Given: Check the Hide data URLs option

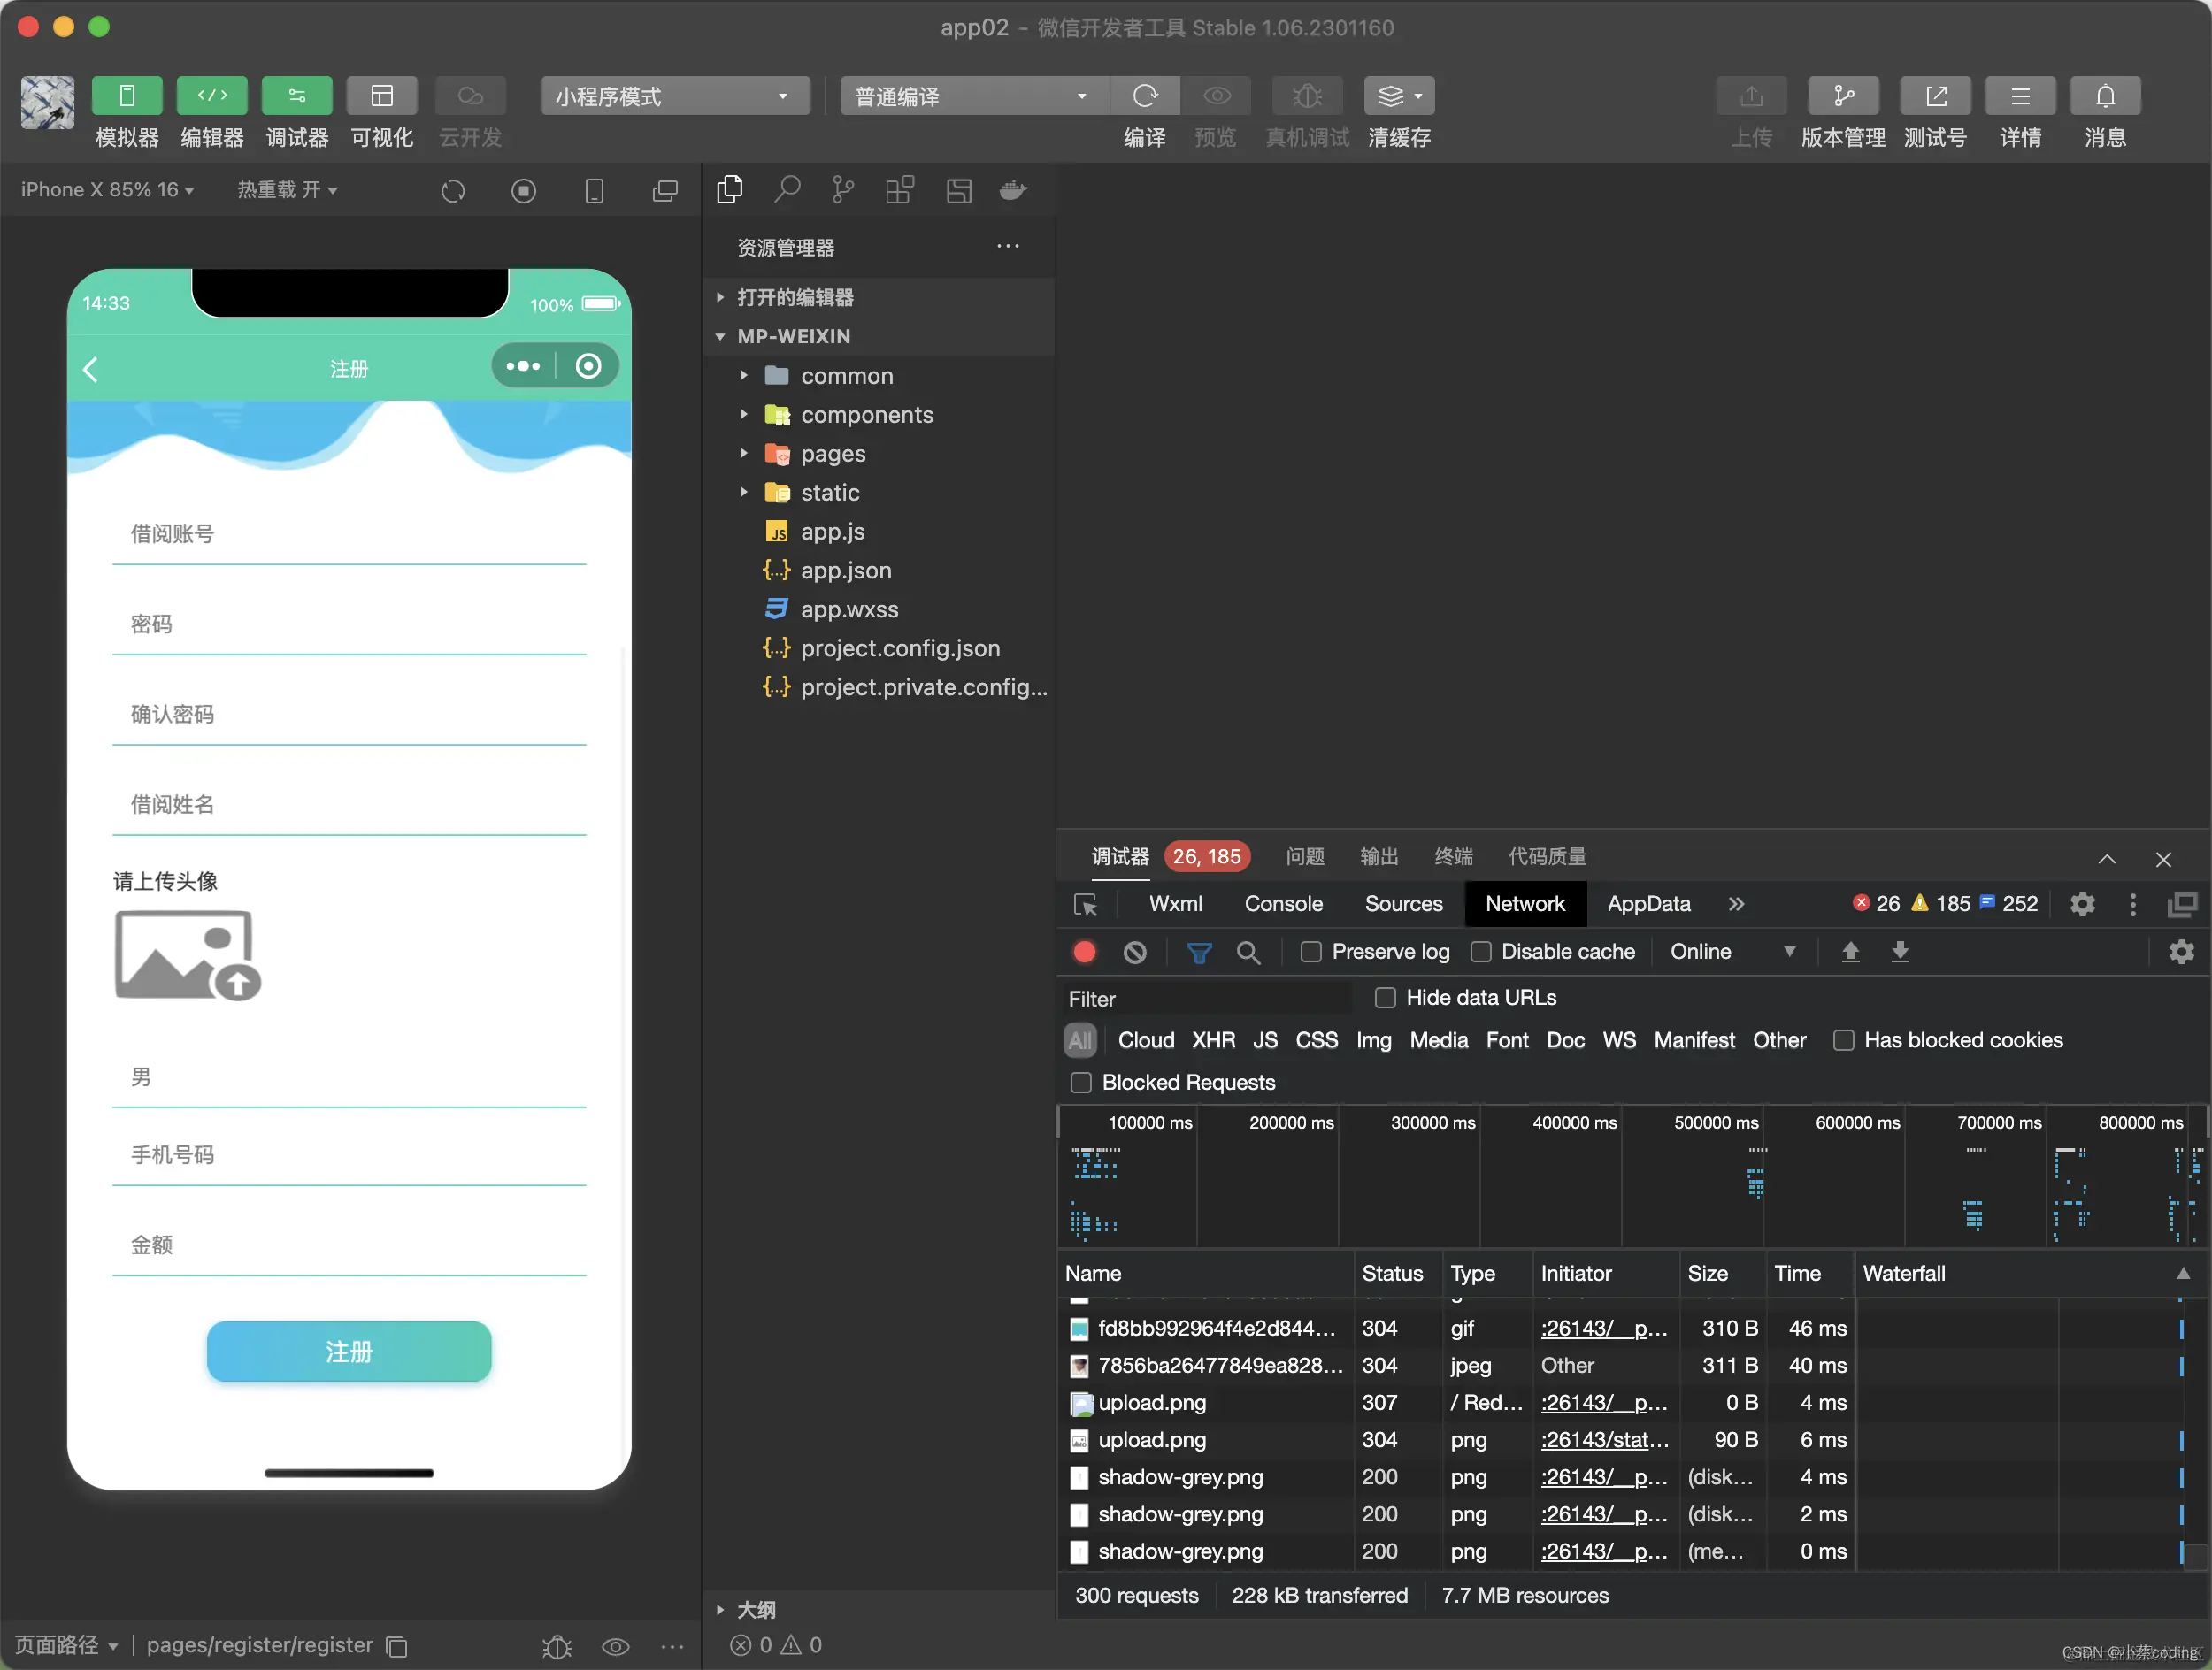Looking at the screenshot, I should (x=1385, y=998).
